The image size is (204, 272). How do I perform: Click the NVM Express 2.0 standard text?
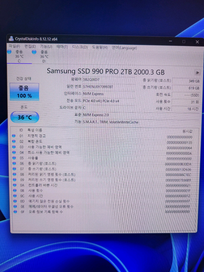click(96, 115)
